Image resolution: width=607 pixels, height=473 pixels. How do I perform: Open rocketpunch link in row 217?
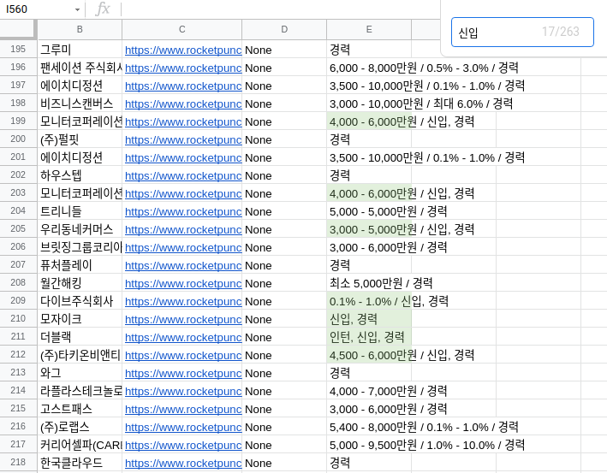click(x=183, y=446)
